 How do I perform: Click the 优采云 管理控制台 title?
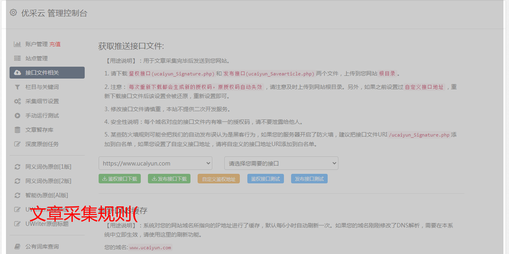pos(54,13)
